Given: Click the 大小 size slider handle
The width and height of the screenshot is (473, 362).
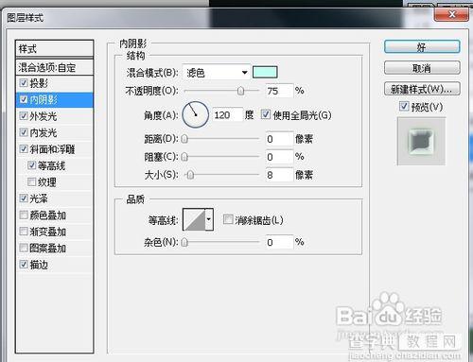Looking at the screenshot, I should 190,175.
